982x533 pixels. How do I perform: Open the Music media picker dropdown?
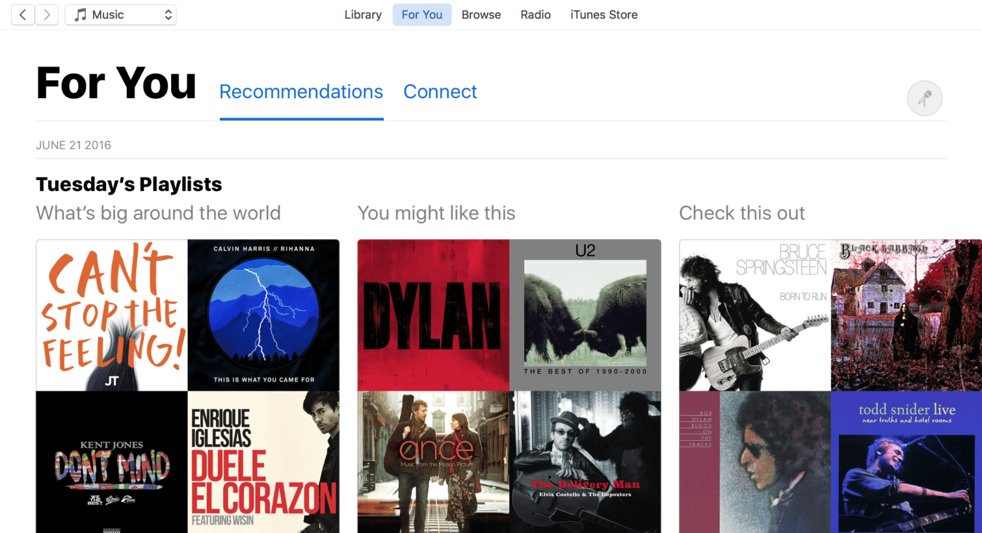tap(120, 14)
